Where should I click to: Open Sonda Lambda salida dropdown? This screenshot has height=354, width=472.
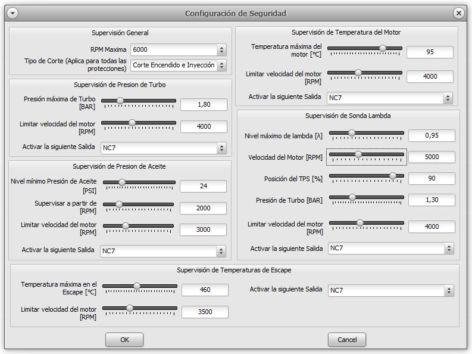coord(390,248)
